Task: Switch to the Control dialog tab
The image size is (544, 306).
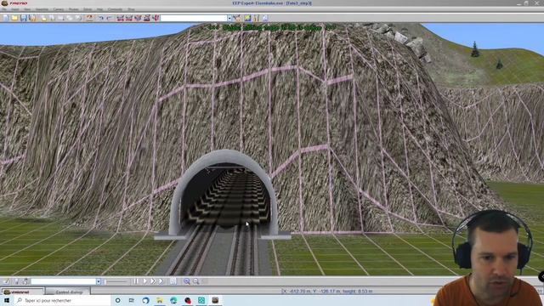Action: click(68, 292)
